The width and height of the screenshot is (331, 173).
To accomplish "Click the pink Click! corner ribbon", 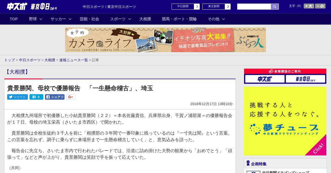I will click(x=318, y=148).
